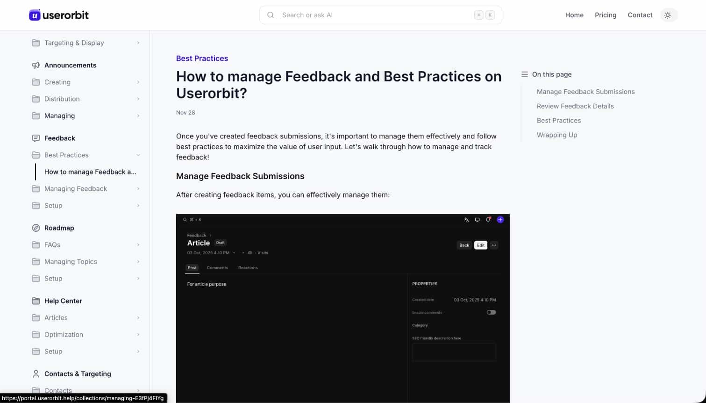Click the hamburger icon next to On this page
Screen dimensions: 706x403
coord(525,74)
